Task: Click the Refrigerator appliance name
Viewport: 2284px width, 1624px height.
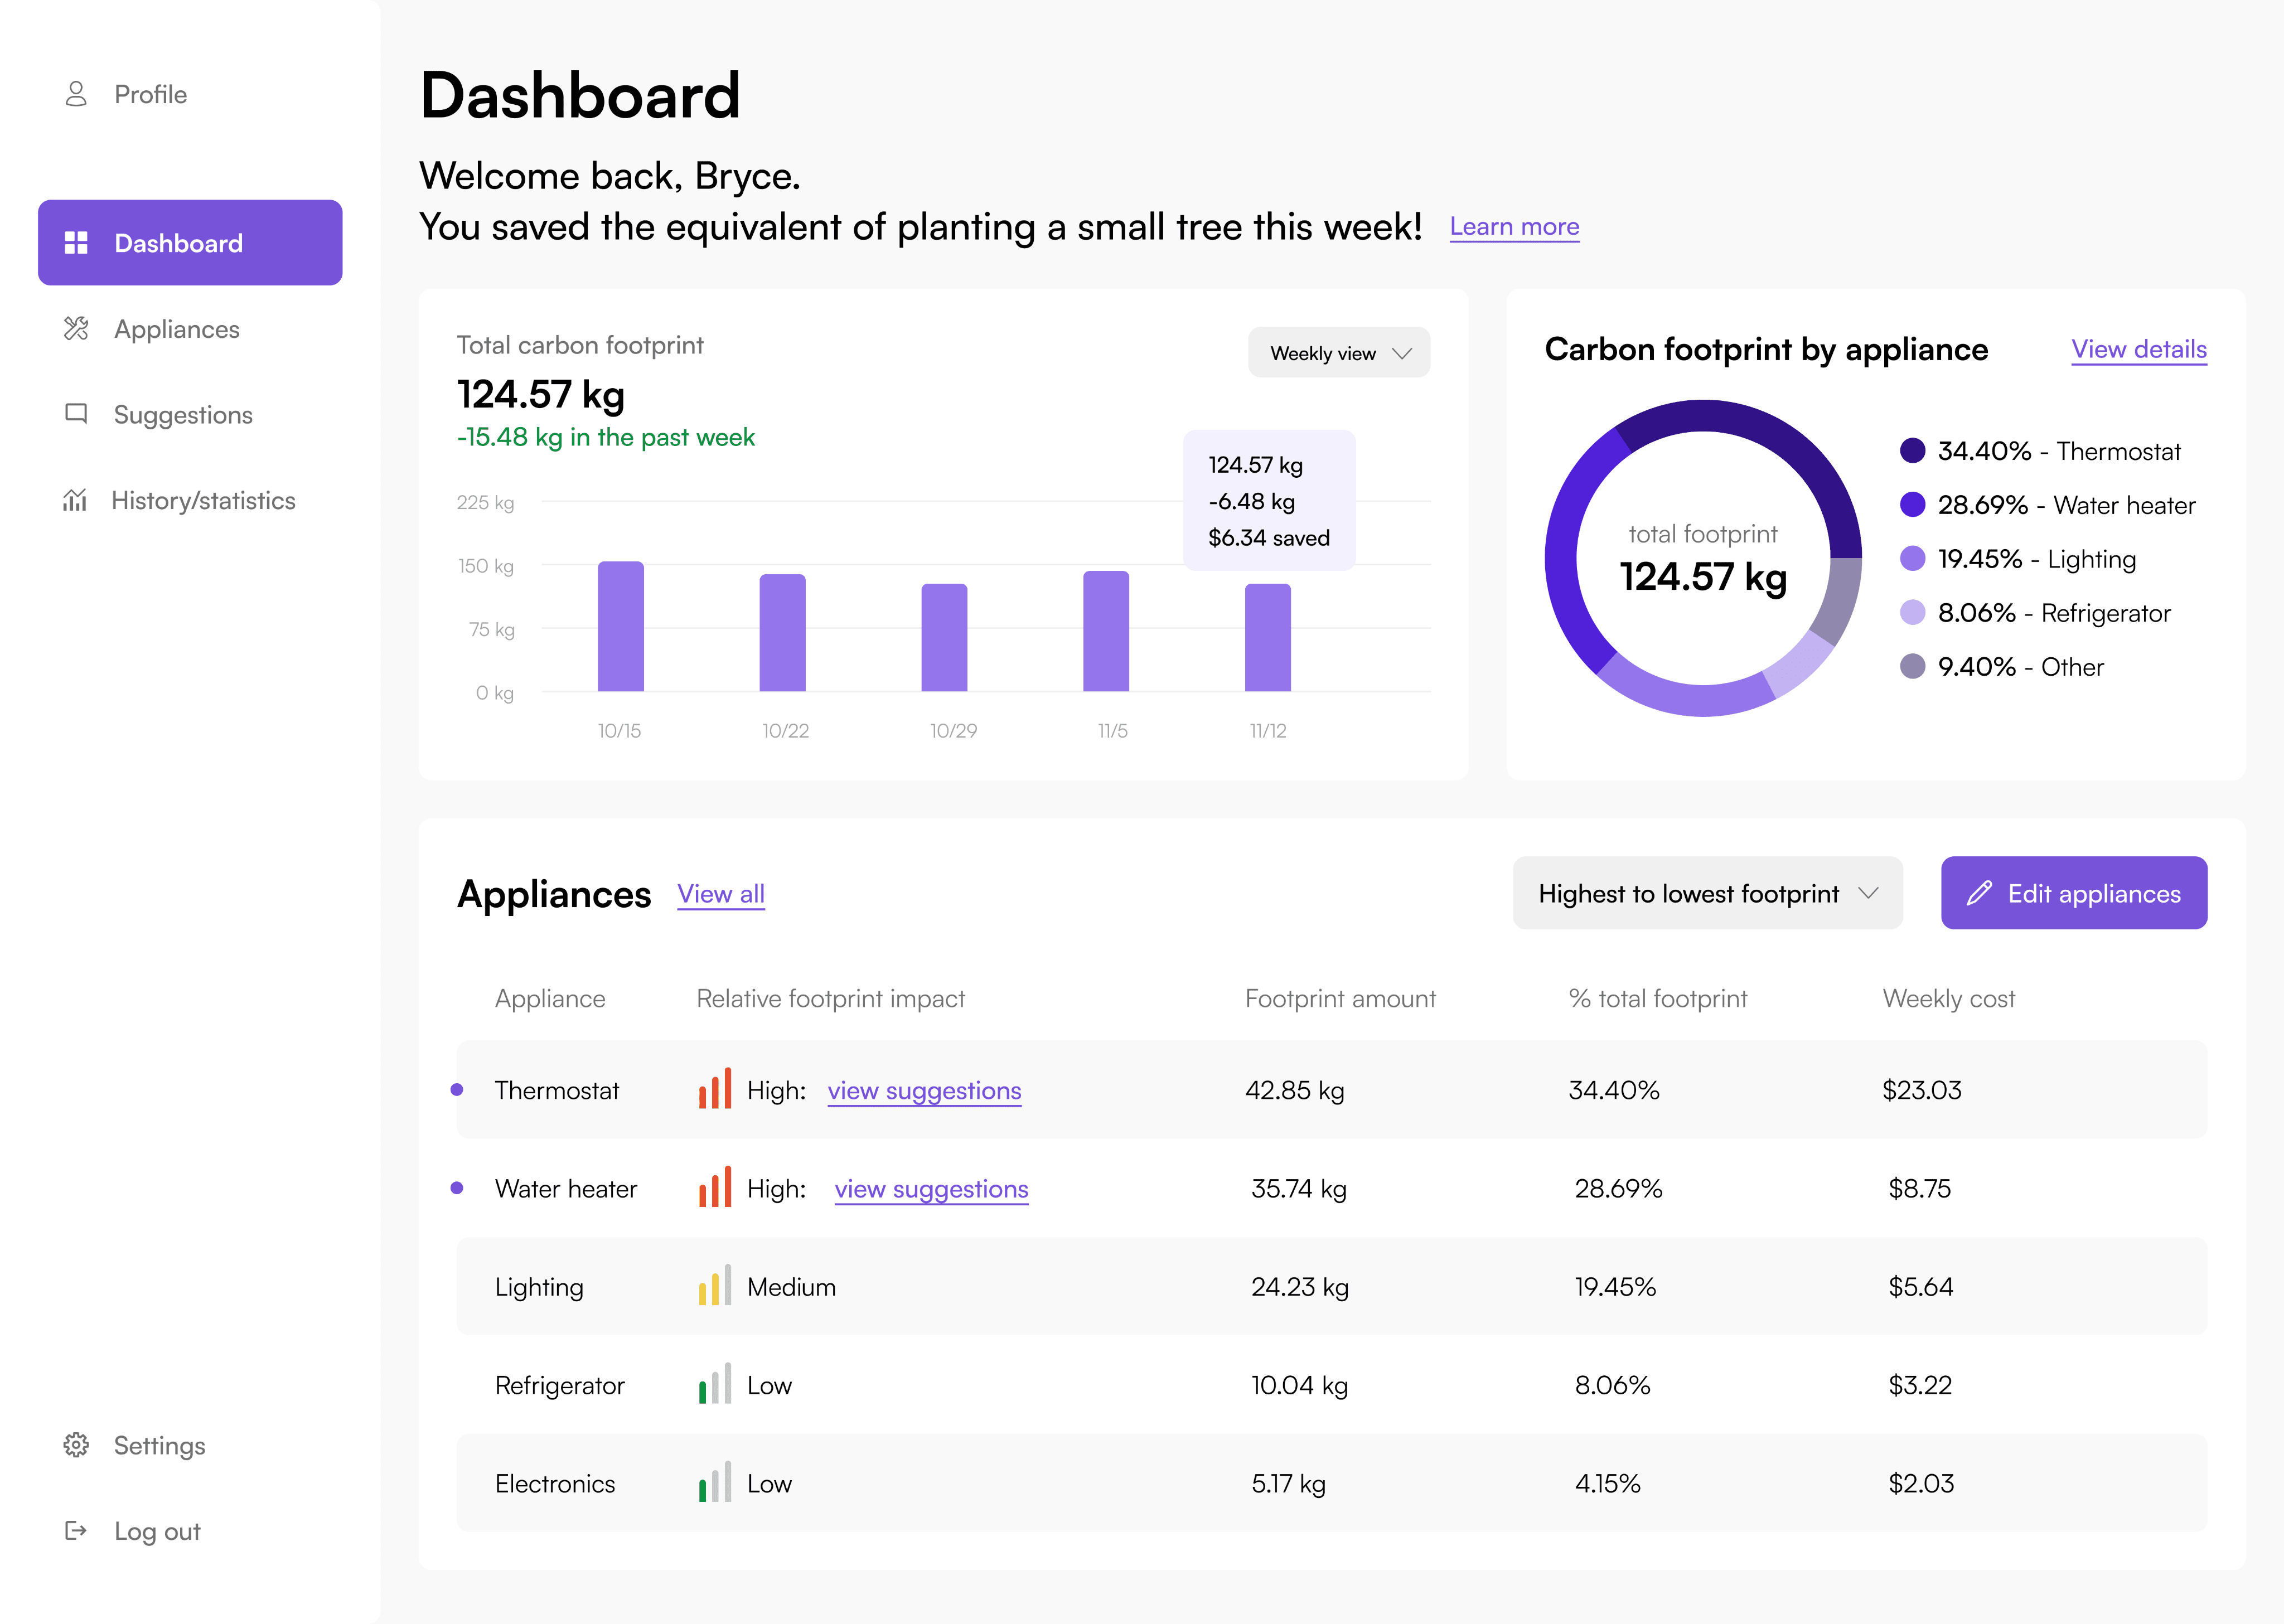Action: click(x=560, y=1385)
